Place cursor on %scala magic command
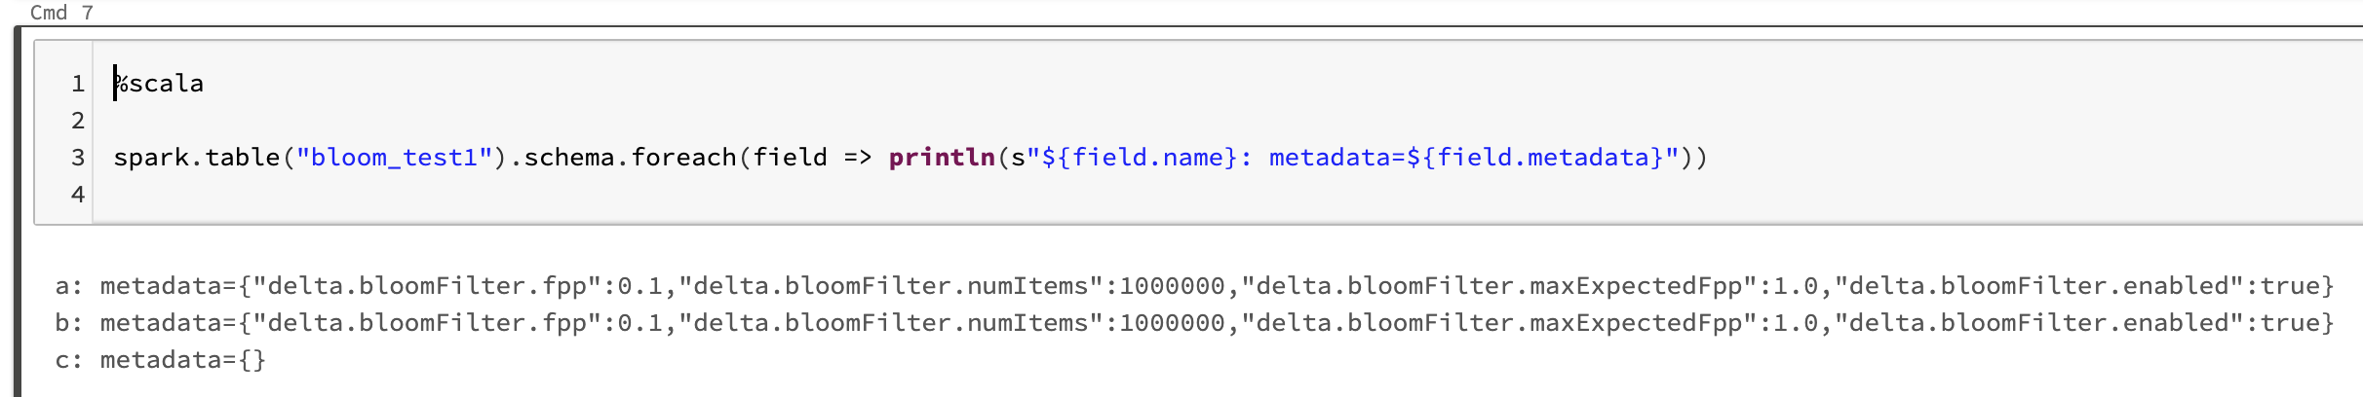Viewport: 2363px width, 397px height. (x=159, y=84)
